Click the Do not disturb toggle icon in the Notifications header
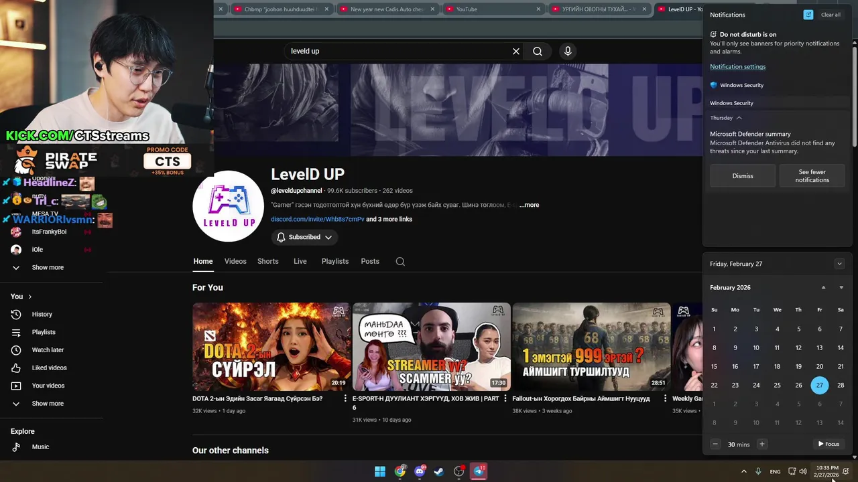The width and height of the screenshot is (858, 482). [x=808, y=15]
